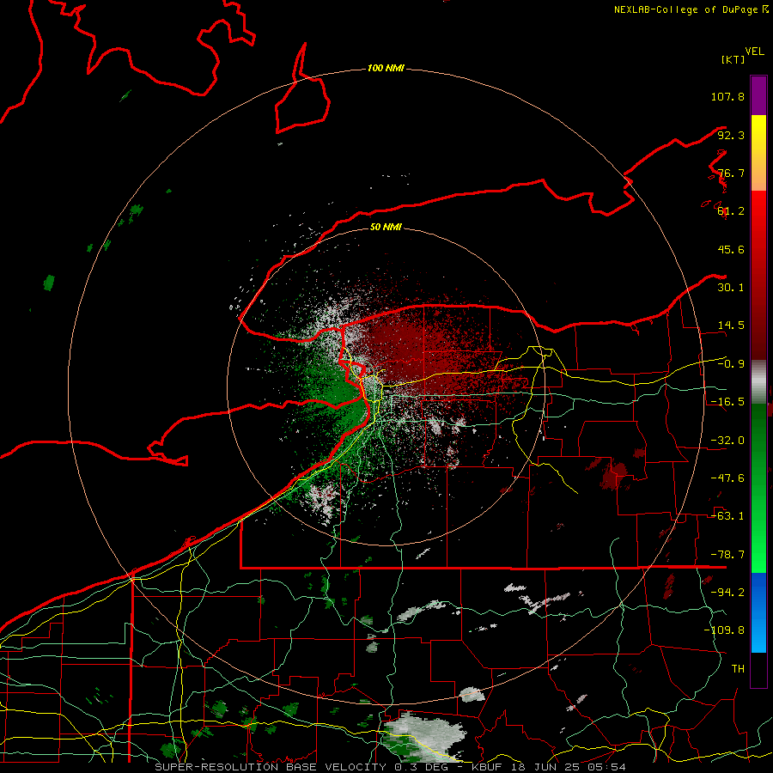Click the -109.8 velocity scale value
The height and width of the screenshot is (773, 773).
(724, 630)
